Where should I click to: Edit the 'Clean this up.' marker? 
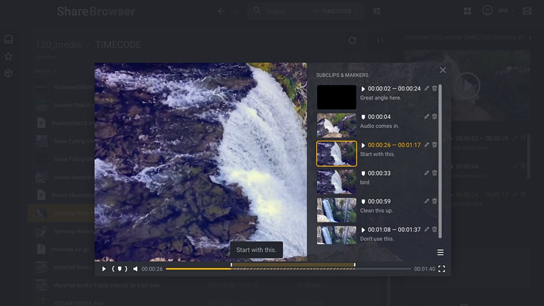[427, 201]
